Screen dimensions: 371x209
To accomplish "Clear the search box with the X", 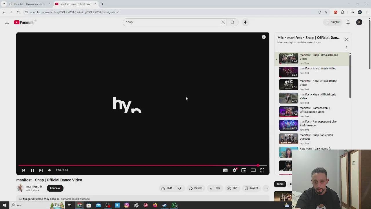I will [x=223, y=22].
